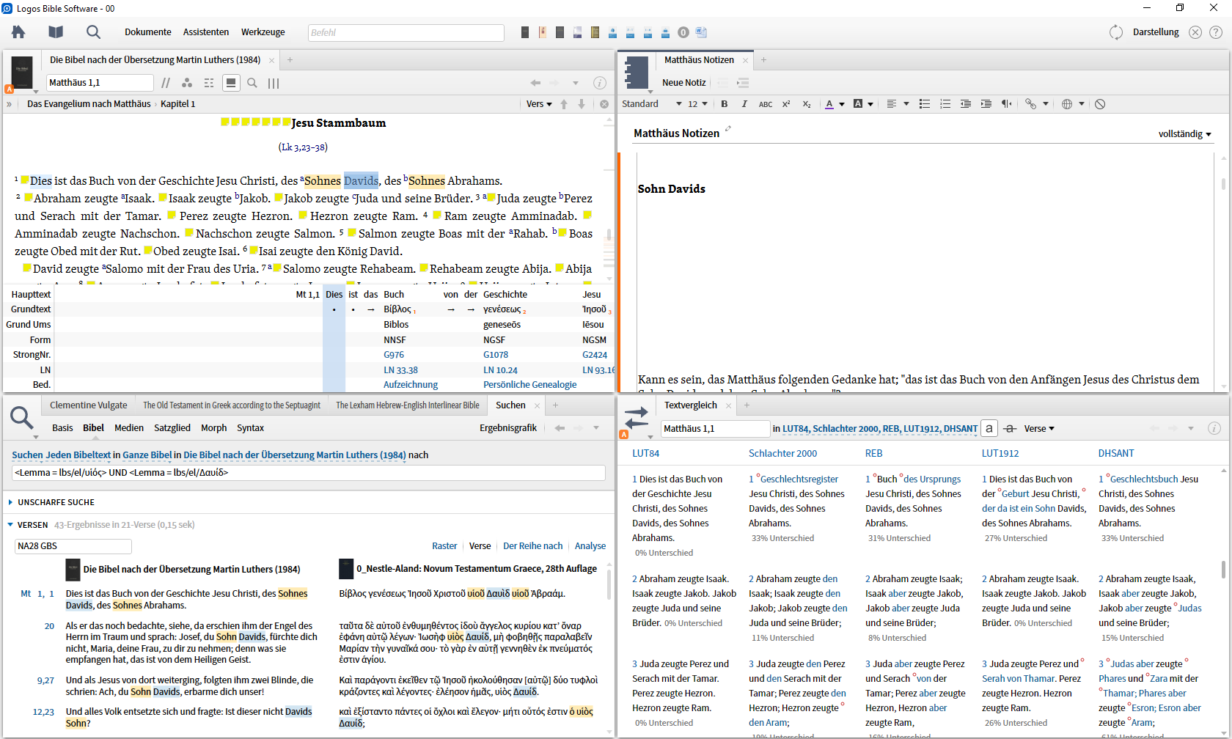Toggle the inline reverse-interlinear pane button
1232x739 pixels.
[x=231, y=83]
